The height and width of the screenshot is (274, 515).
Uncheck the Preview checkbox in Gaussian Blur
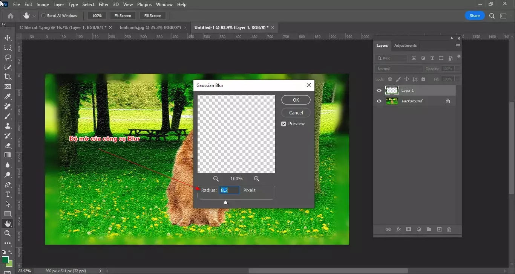(x=284, y=123)
